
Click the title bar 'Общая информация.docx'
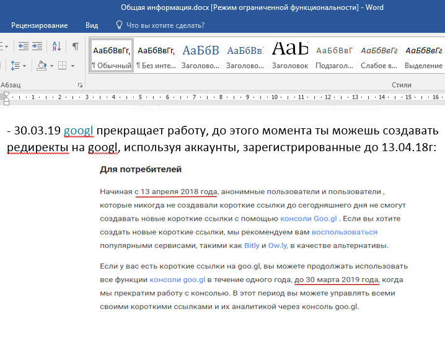(x=165, y=7)
